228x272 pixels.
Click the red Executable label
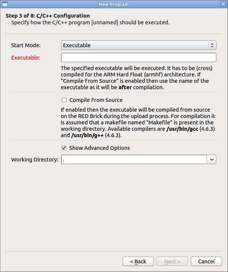pos(25,58)
